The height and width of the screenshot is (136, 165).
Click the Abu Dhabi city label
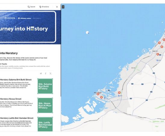coord(98,93)
